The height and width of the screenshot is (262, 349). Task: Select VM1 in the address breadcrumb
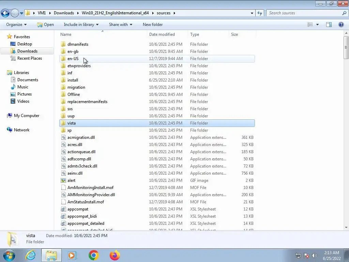click(42, 13)
